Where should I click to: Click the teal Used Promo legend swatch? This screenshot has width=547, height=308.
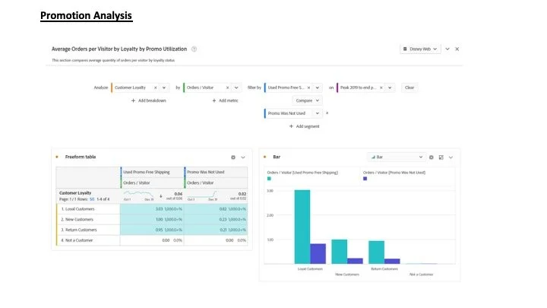[x=269, y=179]
